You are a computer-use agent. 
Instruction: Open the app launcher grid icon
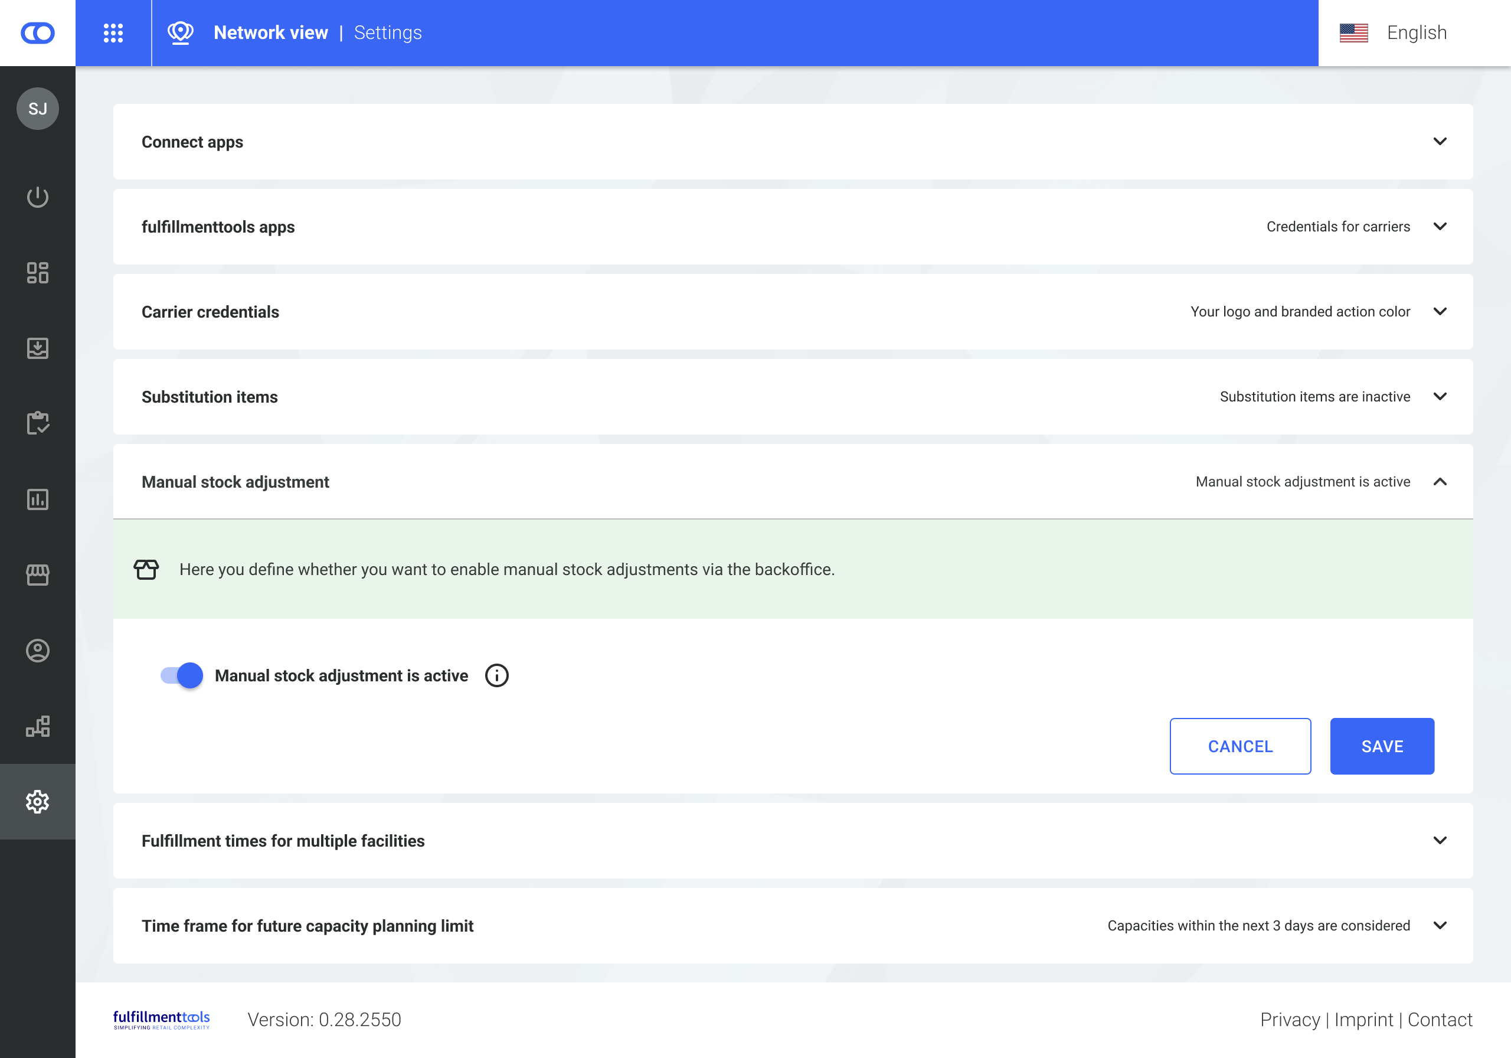point(113,33)
